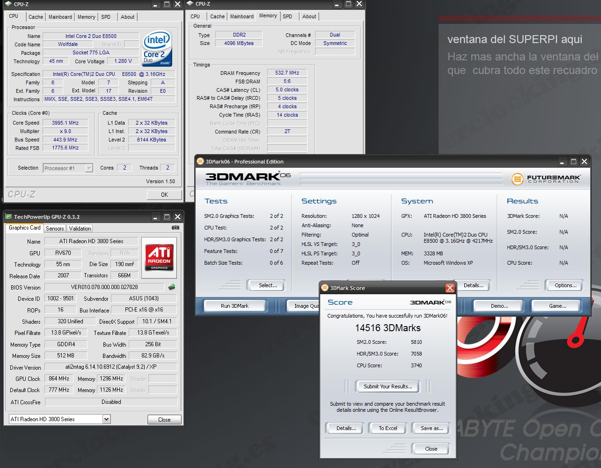601x468 pixels.
Task: Open SPD tab in left CPU-Z window
Action: (x=106, y=17)
